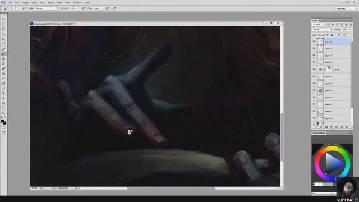This screenshot has width=359, height=202.
Task: Open the Image menu
Action: pyautogui.click(x=25, y=2)
